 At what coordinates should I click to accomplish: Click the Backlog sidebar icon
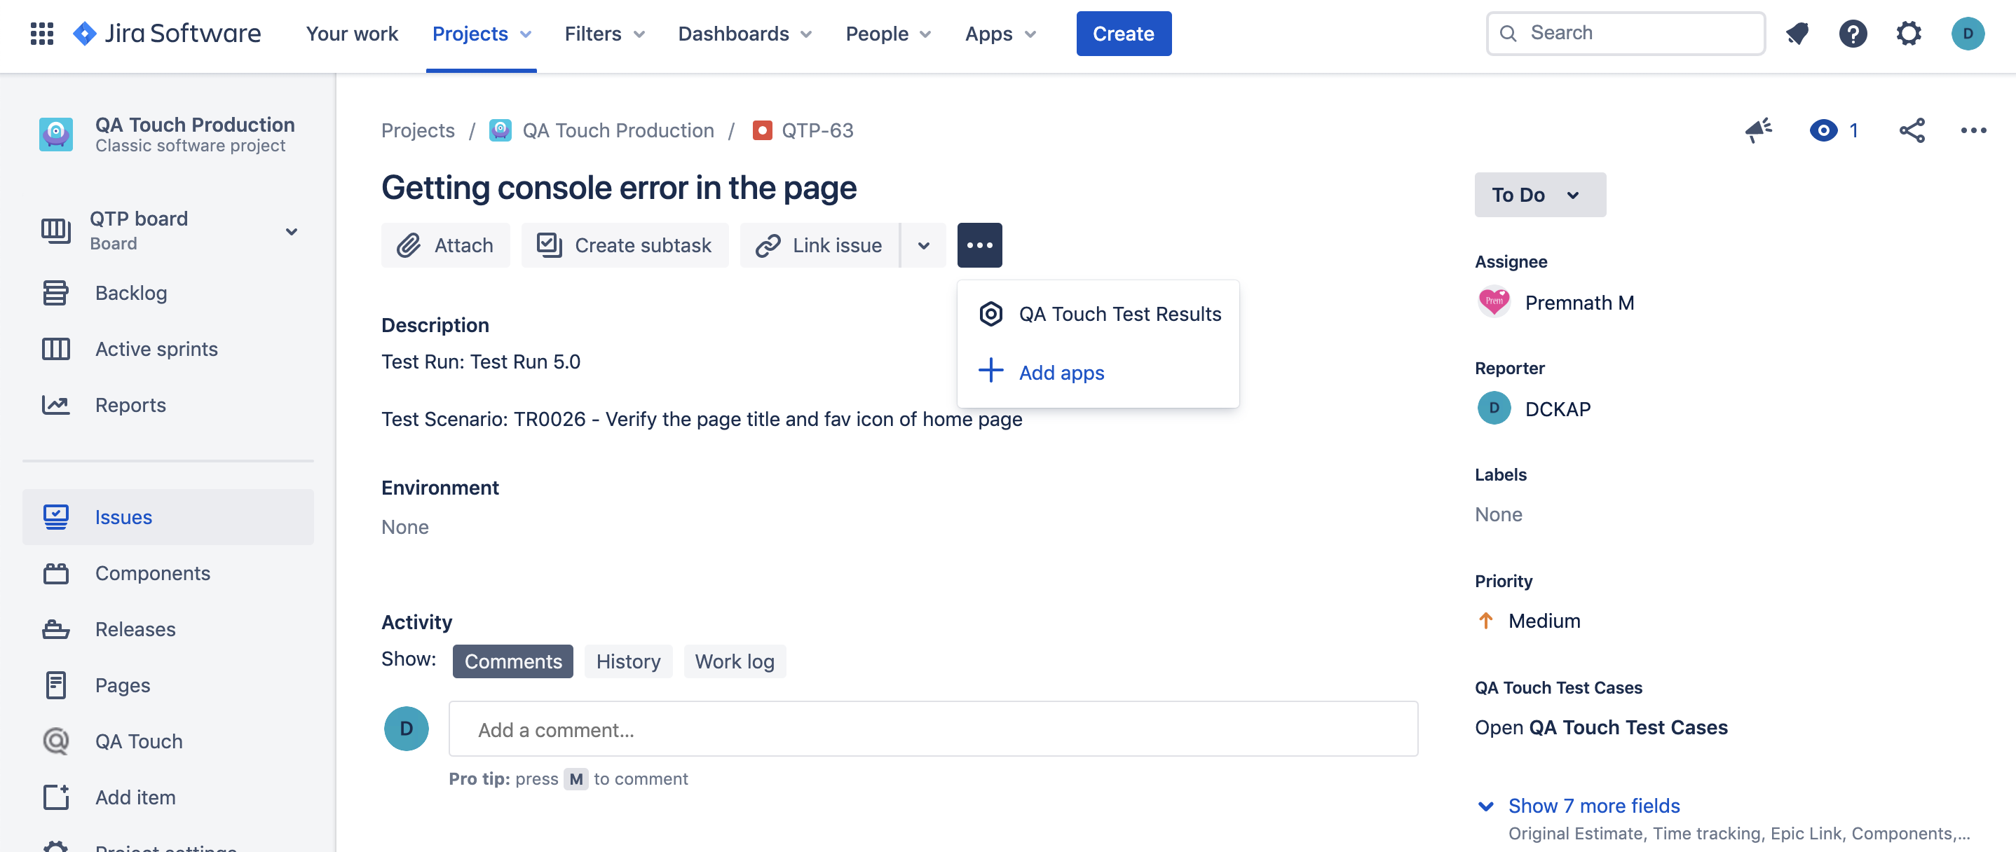coord(55,293)
